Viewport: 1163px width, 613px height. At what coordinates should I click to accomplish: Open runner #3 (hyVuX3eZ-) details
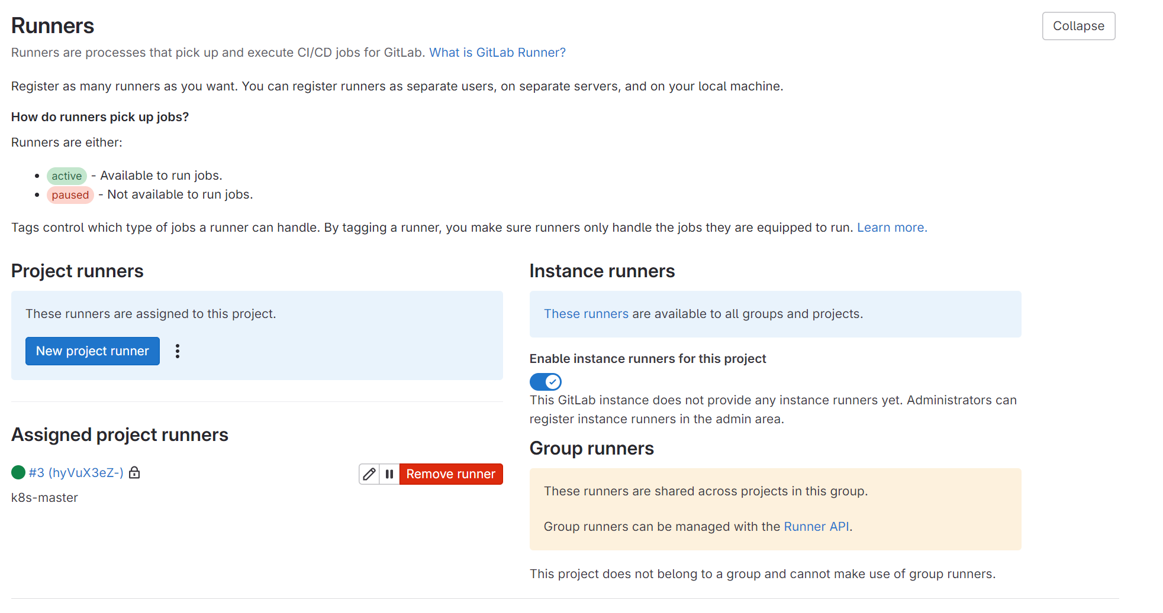coord(76,473)
